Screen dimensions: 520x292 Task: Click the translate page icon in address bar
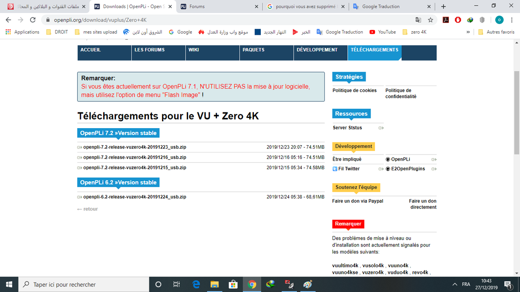[x=418, y=20]
